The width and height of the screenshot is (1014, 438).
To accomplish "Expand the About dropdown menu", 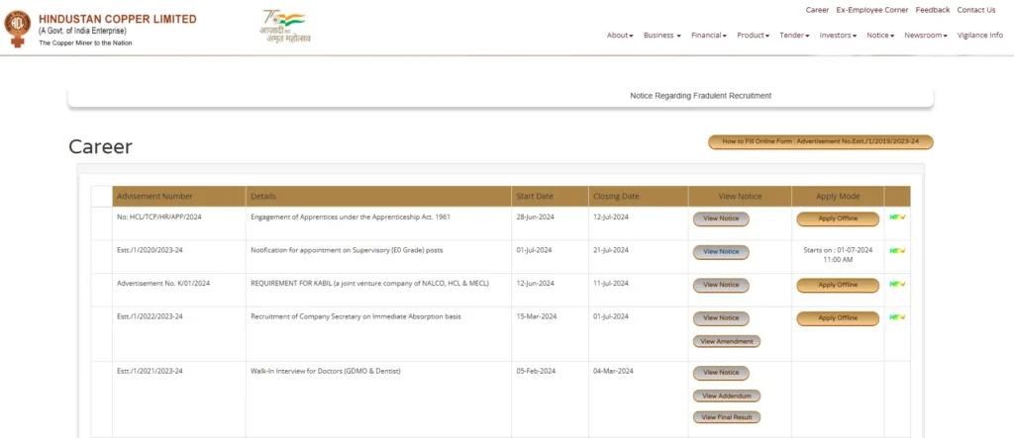I will [620, 36].
